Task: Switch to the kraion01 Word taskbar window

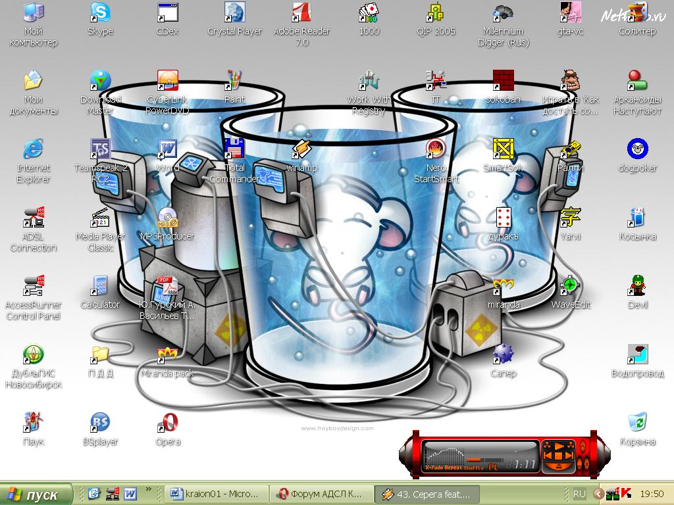Action: 217,494
